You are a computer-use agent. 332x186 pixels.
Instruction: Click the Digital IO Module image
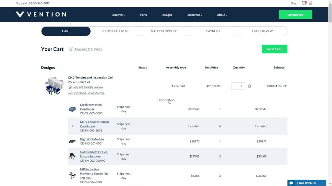pyautogui.click(x=72, y=141)
